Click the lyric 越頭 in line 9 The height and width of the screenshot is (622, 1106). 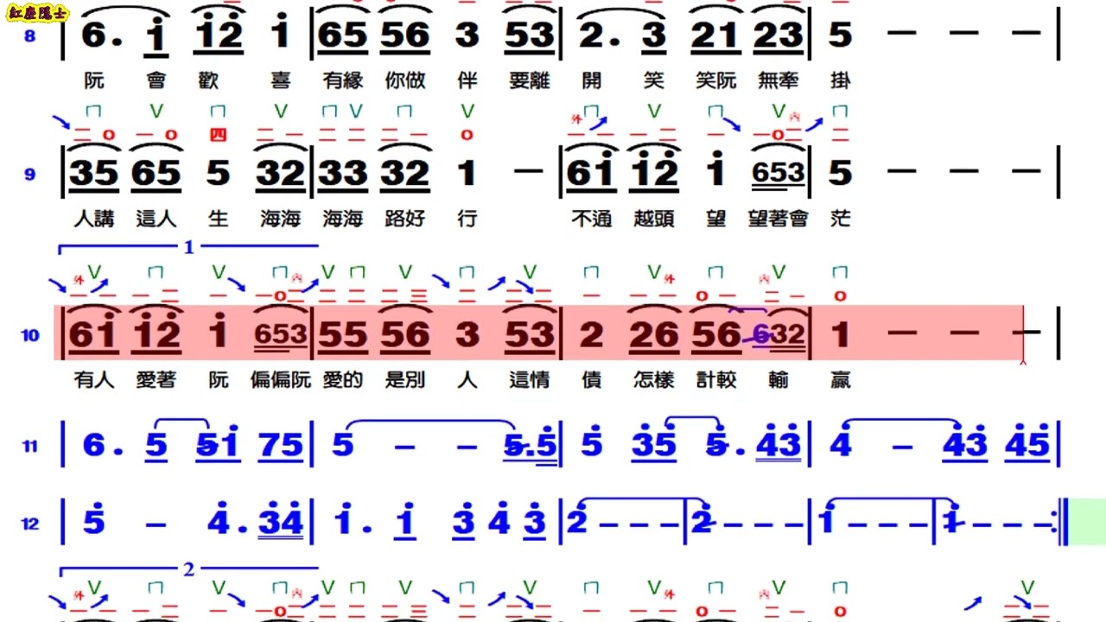coord(654,219)
